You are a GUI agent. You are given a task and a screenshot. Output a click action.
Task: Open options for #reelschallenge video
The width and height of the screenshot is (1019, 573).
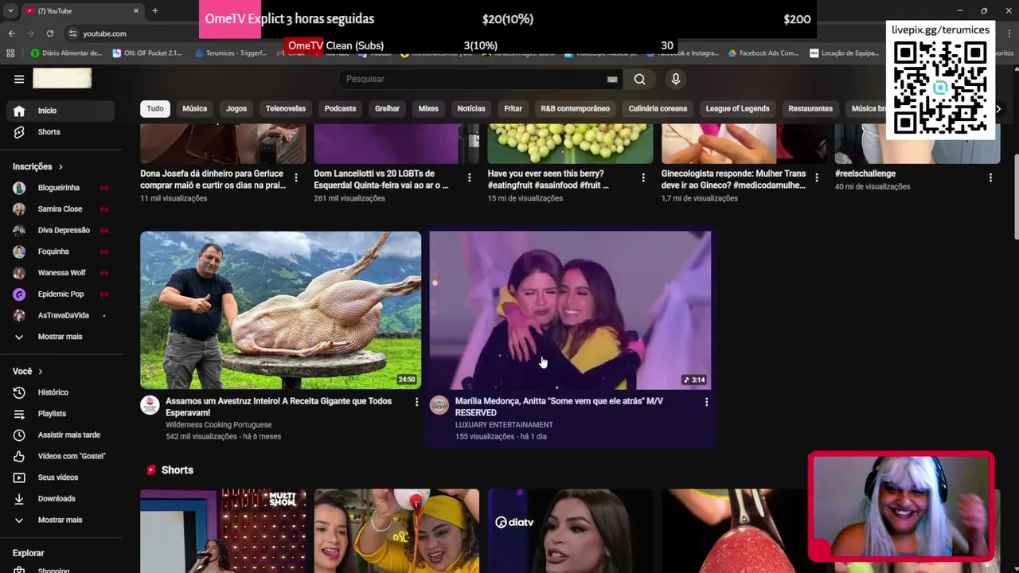click(990, 177)
